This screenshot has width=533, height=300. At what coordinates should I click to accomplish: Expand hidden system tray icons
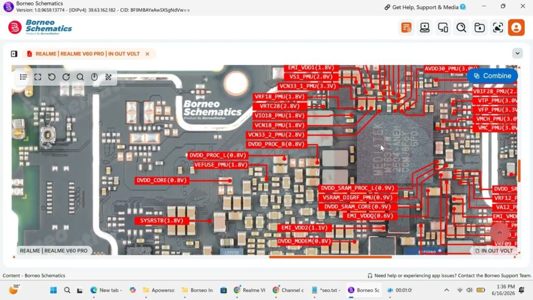click(447, 290)
